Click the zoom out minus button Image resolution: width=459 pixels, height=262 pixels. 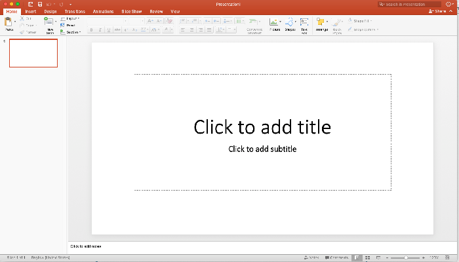(387, 257)
